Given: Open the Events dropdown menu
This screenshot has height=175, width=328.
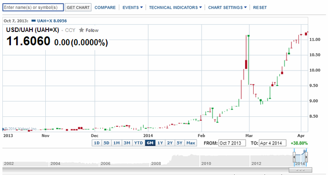Looking at the screenshot, I should click(133, 8).
